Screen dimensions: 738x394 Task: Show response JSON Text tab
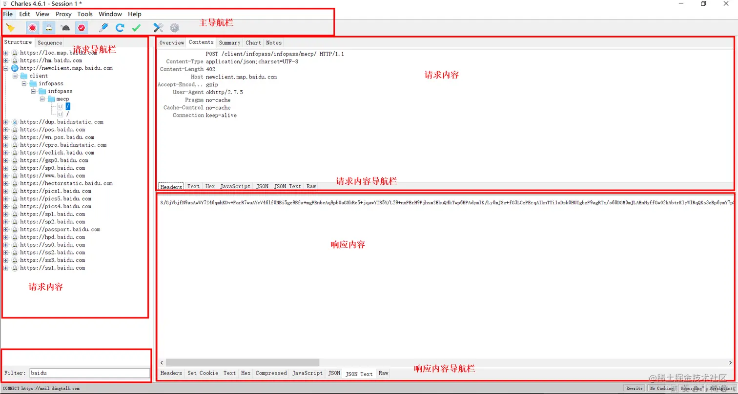coord(359,374)
